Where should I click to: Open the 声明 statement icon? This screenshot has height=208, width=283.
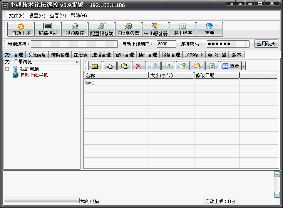209,29
